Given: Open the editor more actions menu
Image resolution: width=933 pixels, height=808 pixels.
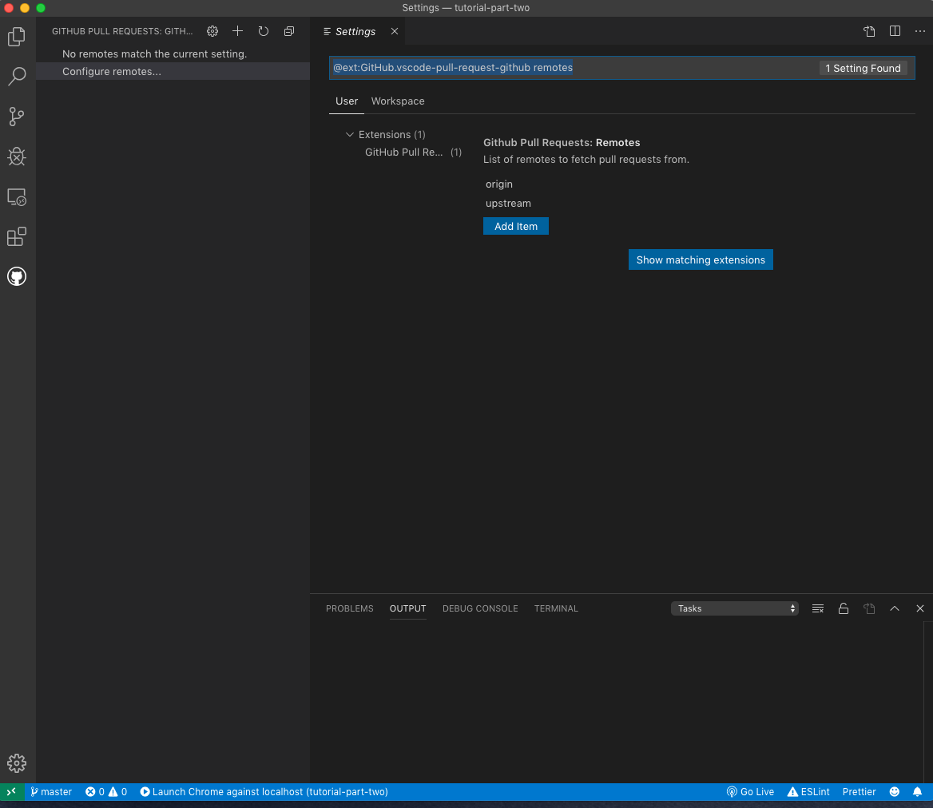Looking at the screenshot, I should (919, 31).
